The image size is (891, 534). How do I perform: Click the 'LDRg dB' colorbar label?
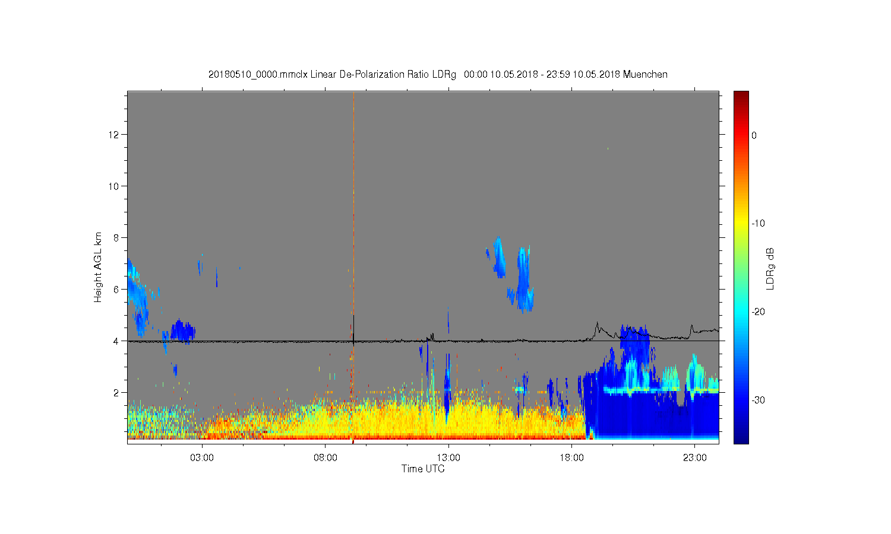770,268
